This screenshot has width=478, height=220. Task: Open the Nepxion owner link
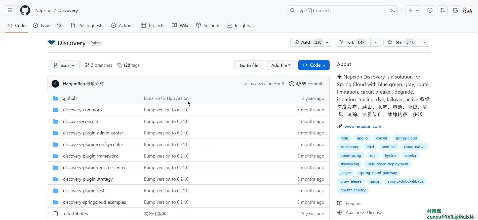coord(43,11)
